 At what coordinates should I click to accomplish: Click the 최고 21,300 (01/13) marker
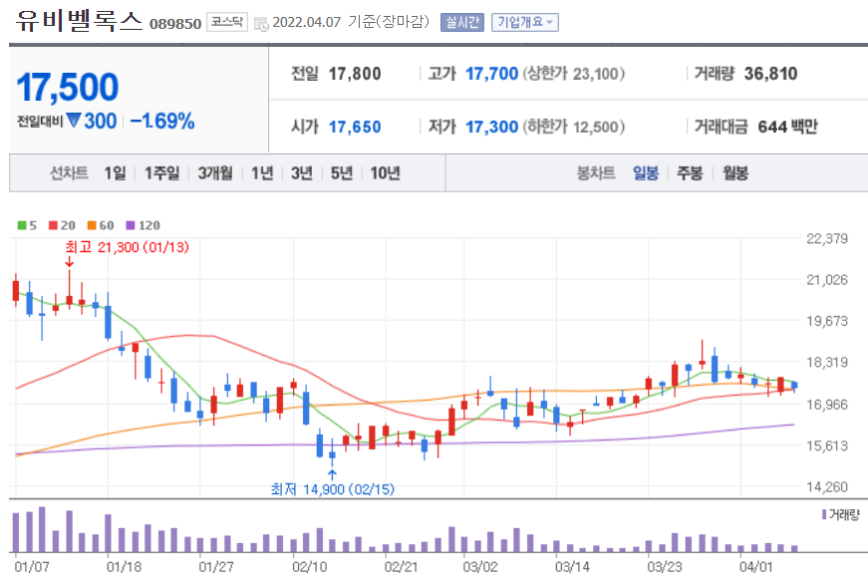click(x=127, y=247)
